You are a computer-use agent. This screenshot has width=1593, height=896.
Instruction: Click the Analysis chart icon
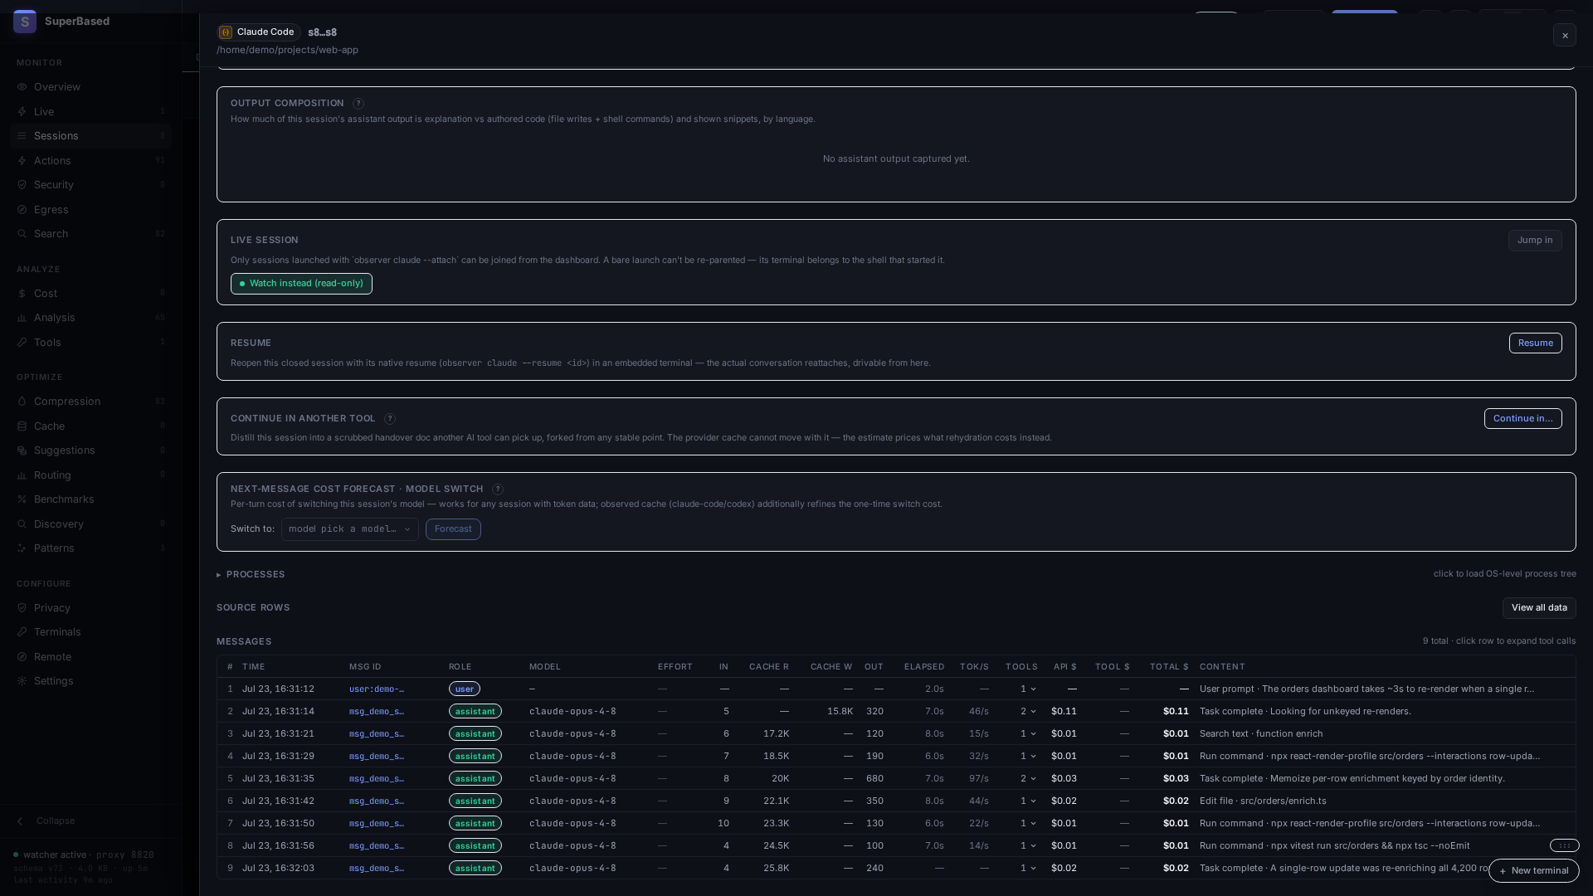tap(22, 318)
